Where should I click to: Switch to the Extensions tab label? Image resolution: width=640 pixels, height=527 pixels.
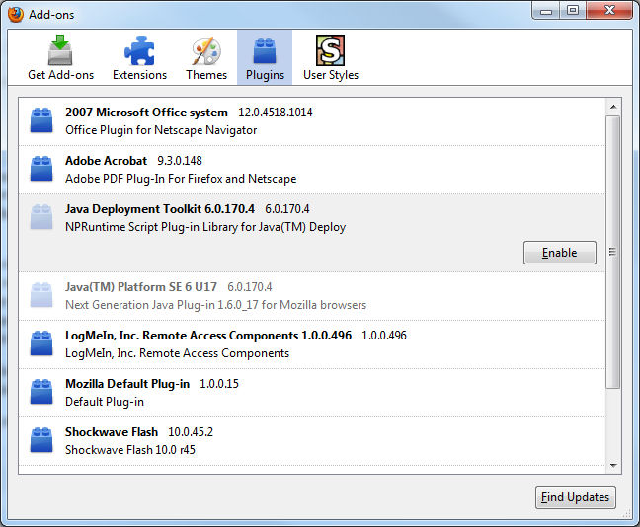tap(139, 75)
